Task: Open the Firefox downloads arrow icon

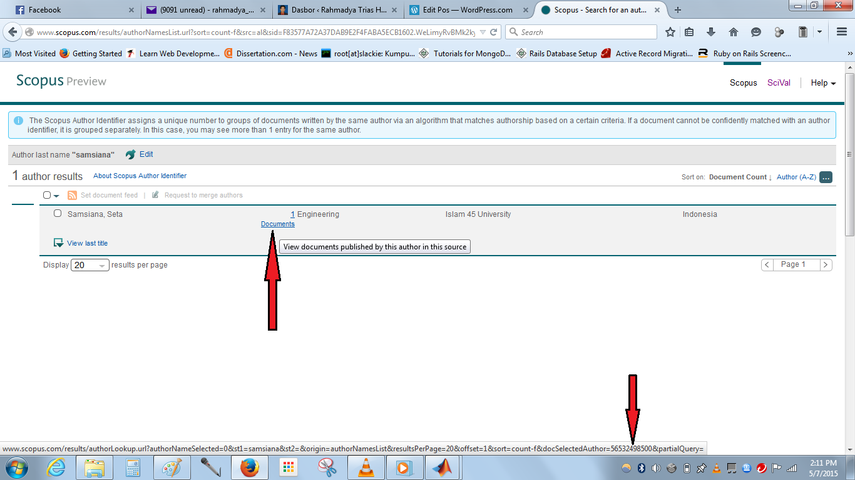Action: click(711, 32)
